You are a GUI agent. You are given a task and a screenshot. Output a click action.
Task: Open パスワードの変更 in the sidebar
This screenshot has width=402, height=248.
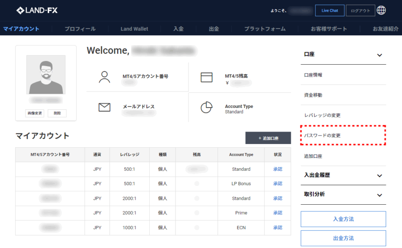coord(343,136)
